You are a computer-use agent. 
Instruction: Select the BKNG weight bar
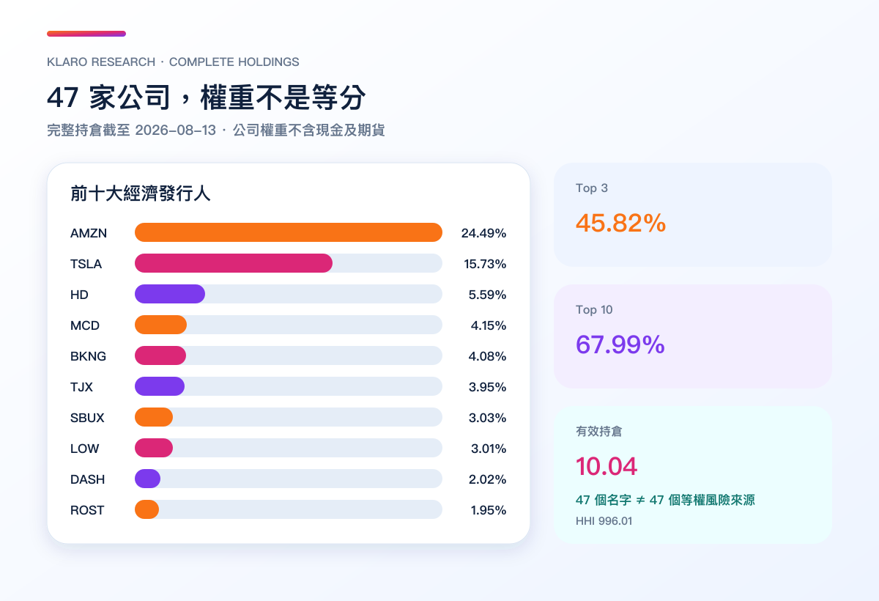click(160, 355)
